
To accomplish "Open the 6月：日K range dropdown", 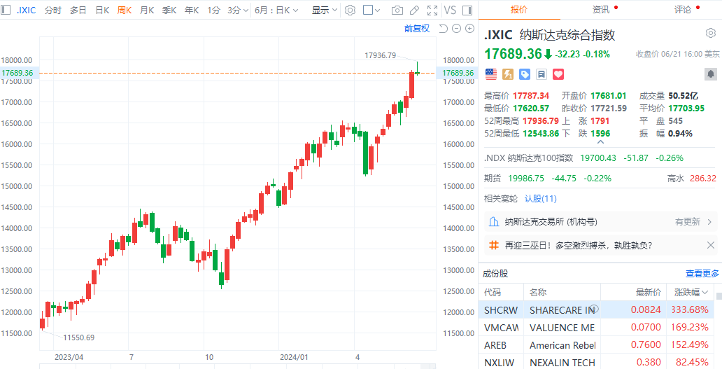I will coord(276,10).
